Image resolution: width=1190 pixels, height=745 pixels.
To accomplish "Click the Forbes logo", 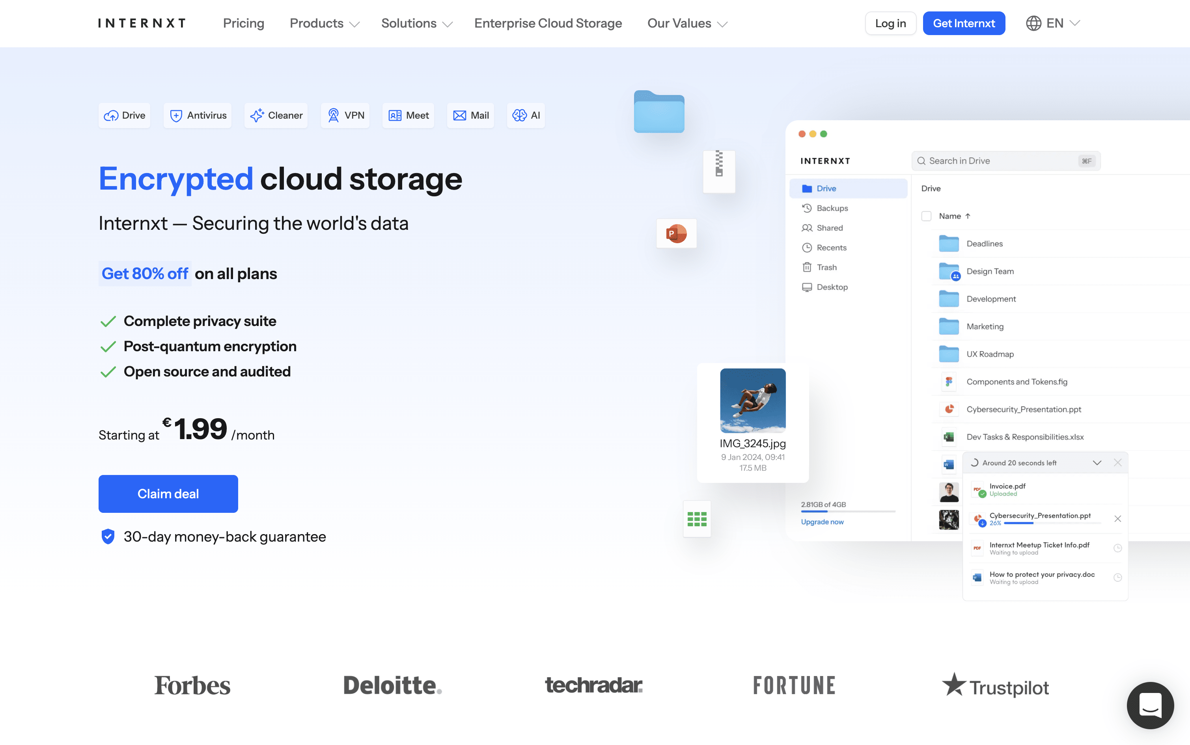I will (x=192, y=685).
